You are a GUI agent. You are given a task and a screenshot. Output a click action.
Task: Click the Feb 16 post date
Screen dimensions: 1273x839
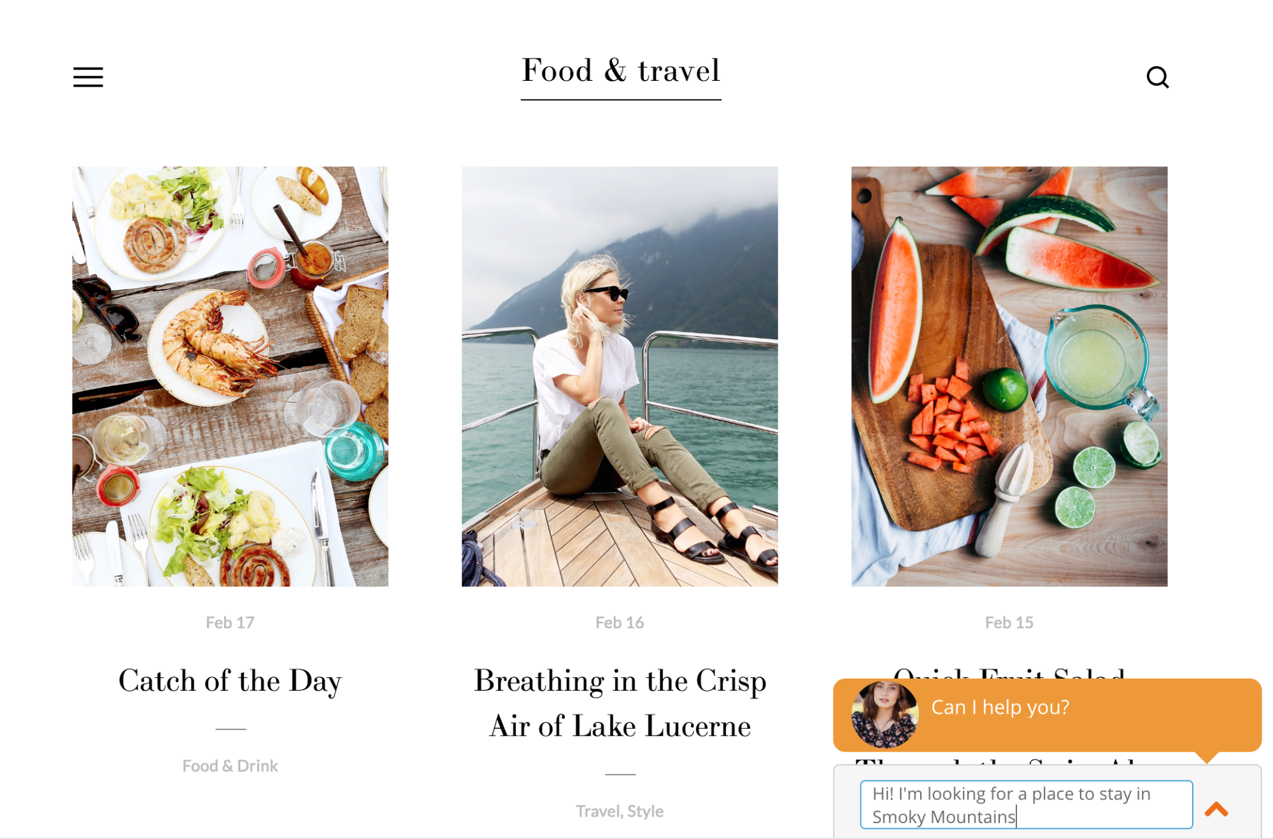click(x=620, y=623)
